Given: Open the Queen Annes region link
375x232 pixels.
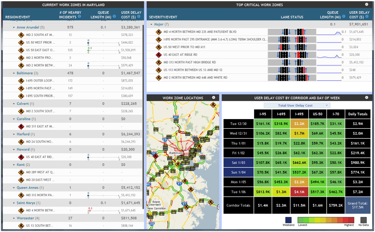Looking at the screenshot, I should pyautogui.click(x=27, y=188).
